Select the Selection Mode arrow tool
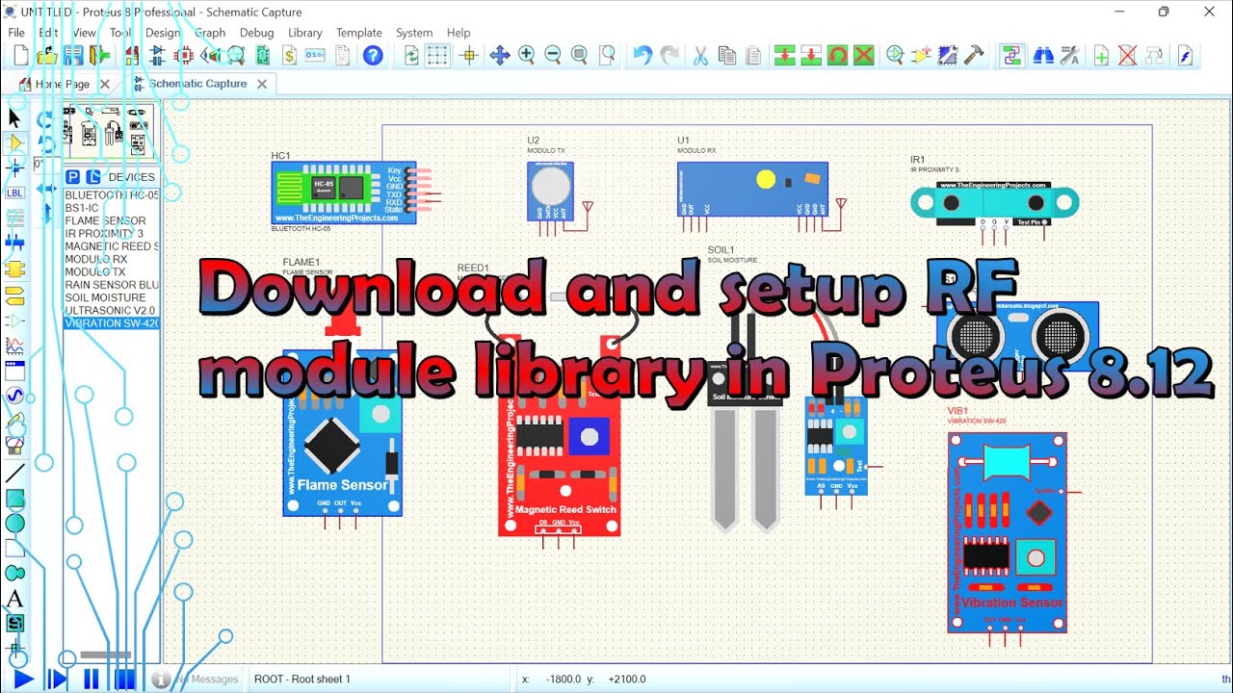The image size is (1233, 693). (x=14, y=118)
